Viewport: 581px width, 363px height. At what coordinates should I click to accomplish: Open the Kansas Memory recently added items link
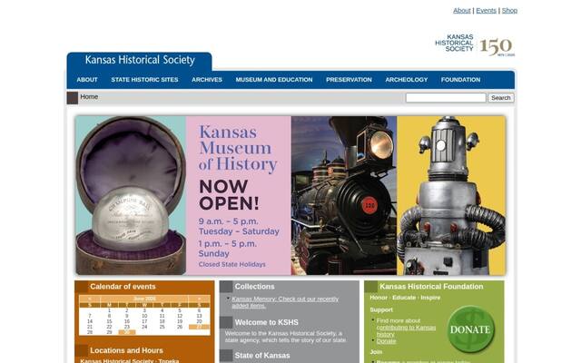285,302
